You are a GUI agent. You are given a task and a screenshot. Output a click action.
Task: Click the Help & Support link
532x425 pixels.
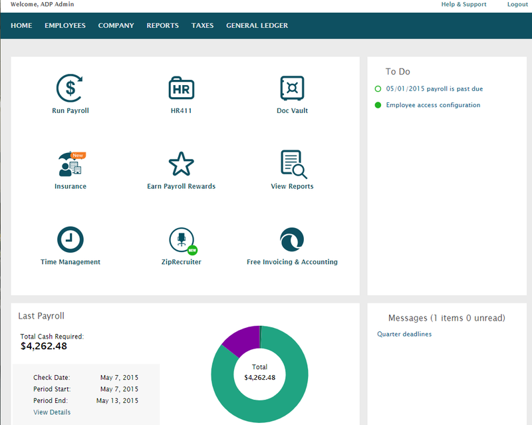(x=464, y=4)
